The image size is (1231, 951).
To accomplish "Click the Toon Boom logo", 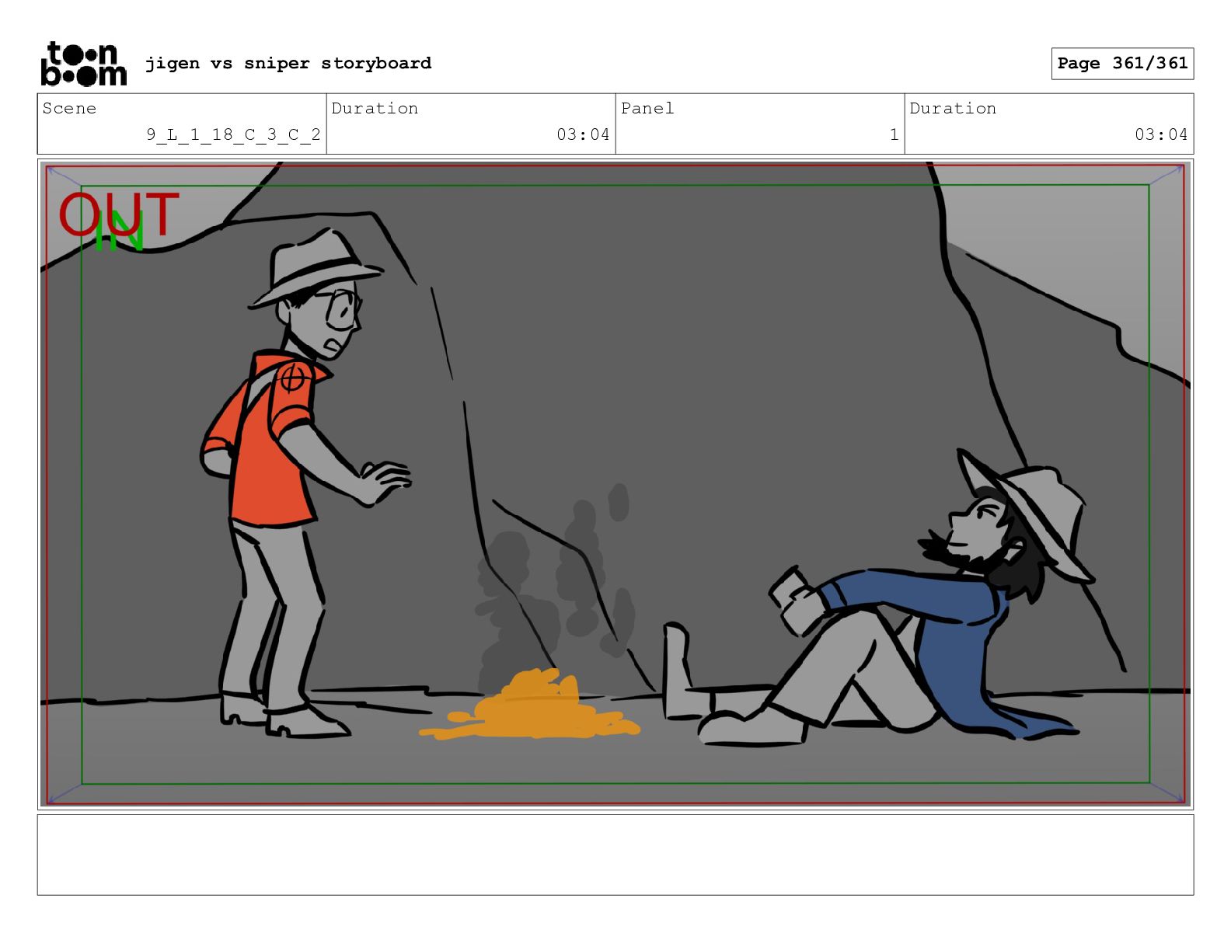I will pyautogui.click(x=83, y=63).
